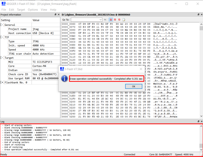
Task: Click 'Start of erasing sectors' log line
Action: tap(18, 125)
